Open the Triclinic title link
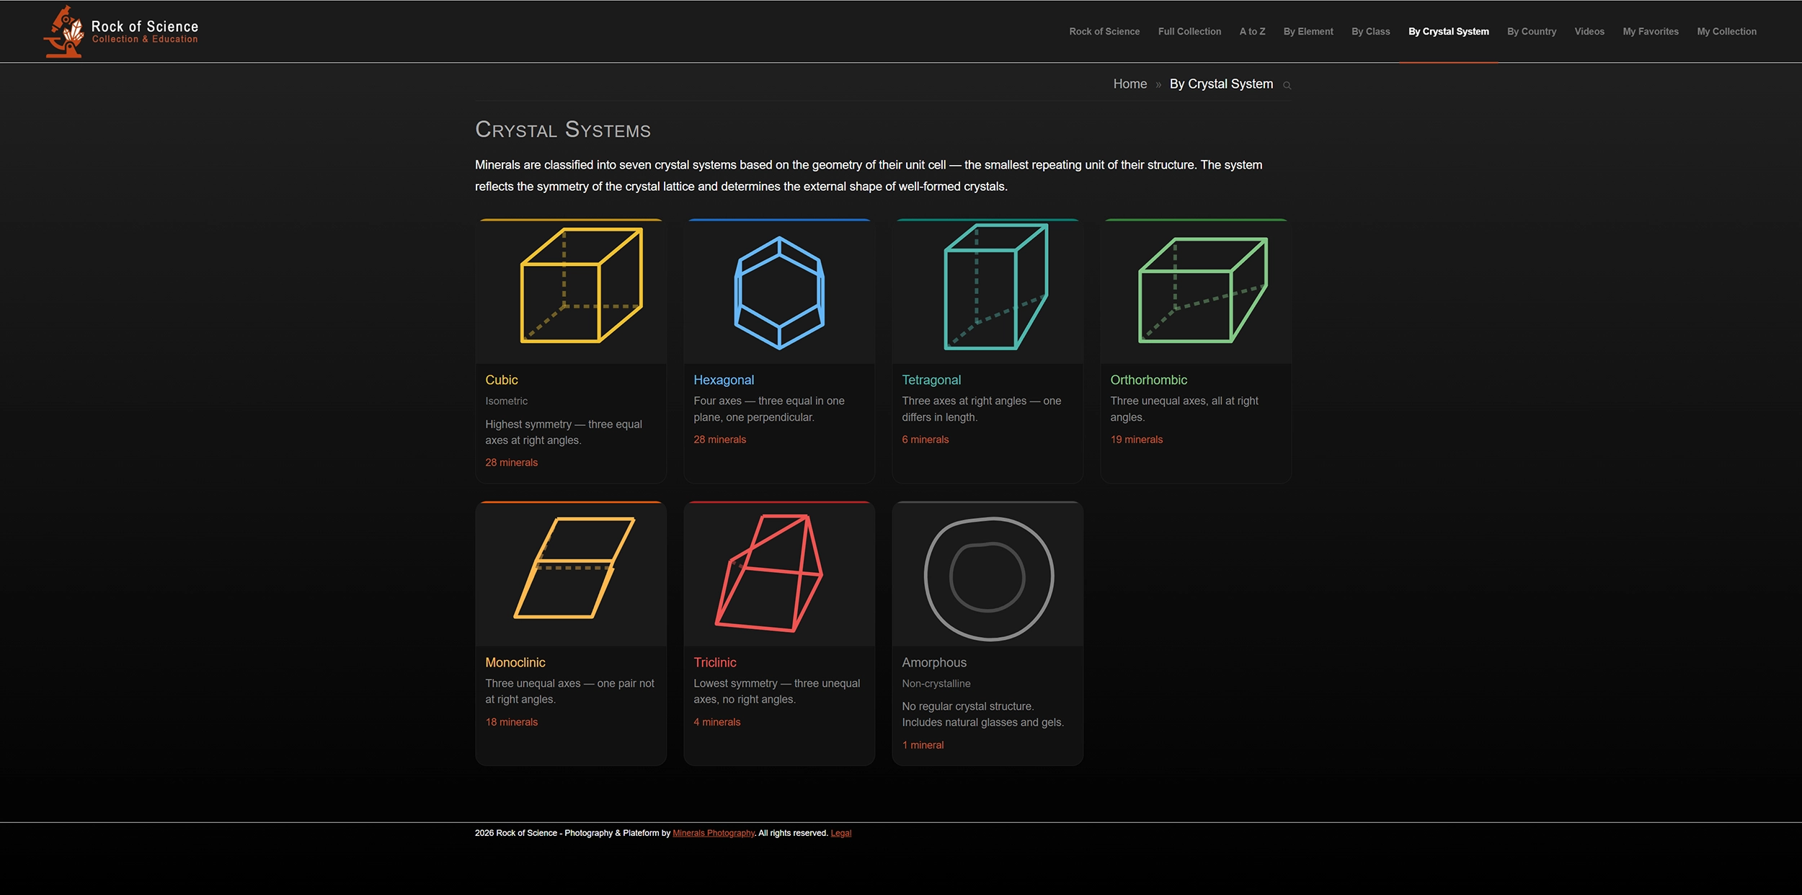The width and height of the screenshot is (1802, 895). tap(715, 662)
